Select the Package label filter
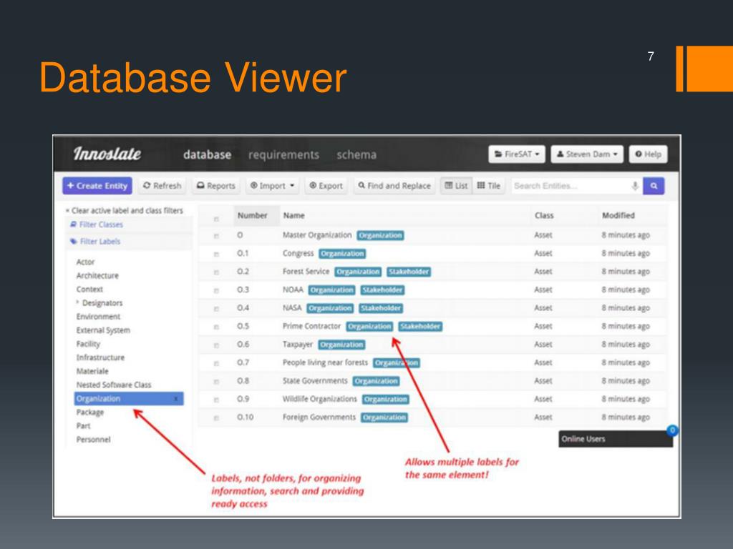The image size is (733, 549). (90, 412)
